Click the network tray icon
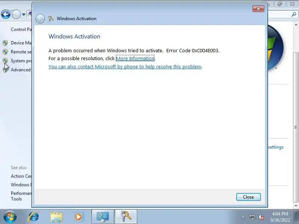The height and width of the screenshot is (224, 299). pos(252,217)
